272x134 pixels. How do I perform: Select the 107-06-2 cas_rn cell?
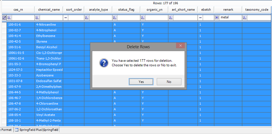21,109
